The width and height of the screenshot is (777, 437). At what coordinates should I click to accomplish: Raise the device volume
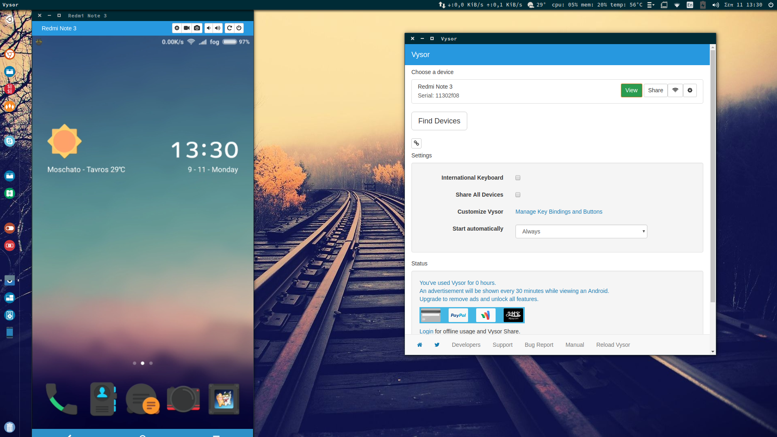click(218, 28)
